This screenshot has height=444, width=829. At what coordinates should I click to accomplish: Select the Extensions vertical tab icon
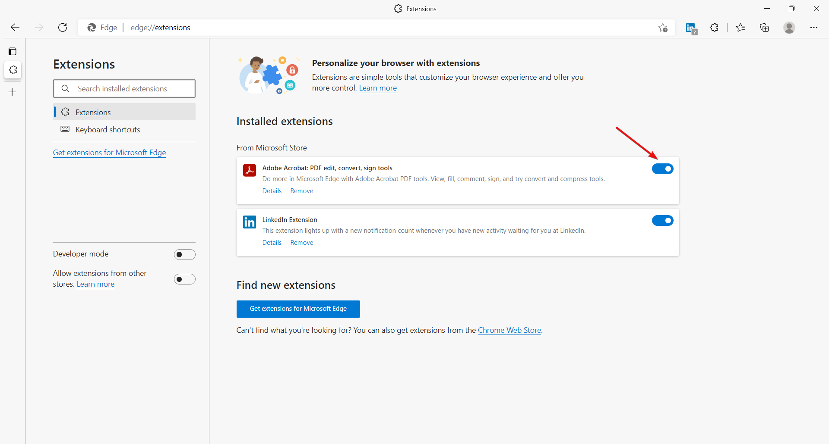13,70
